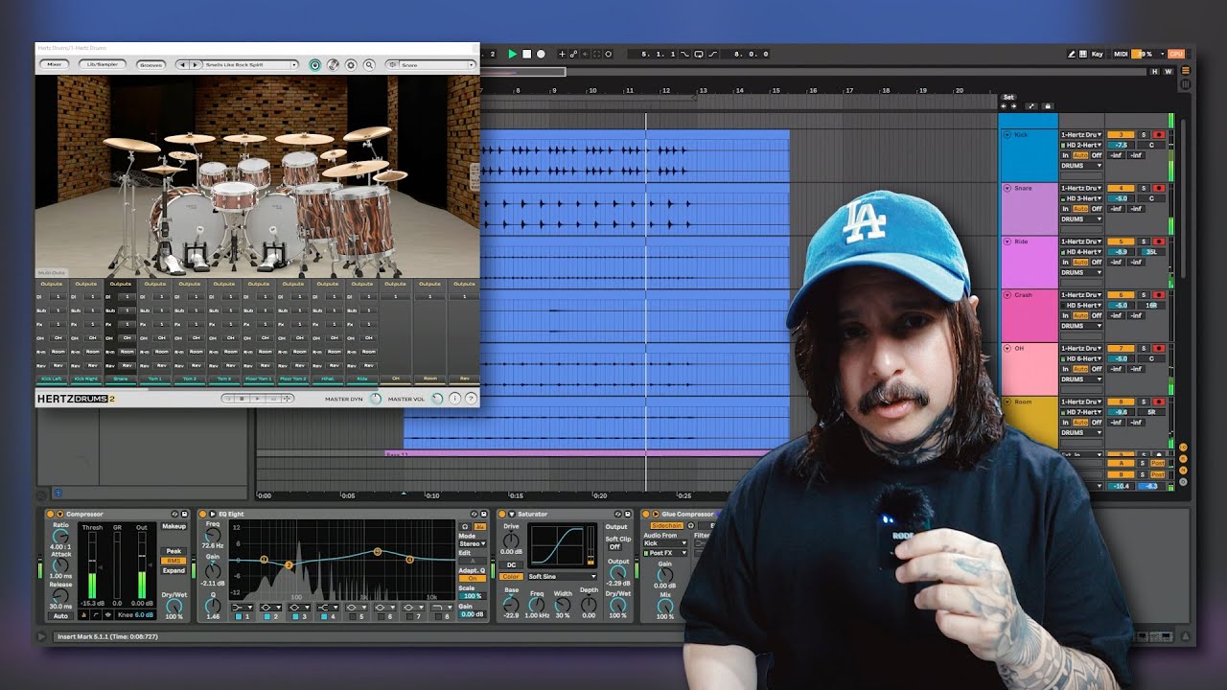1227x690 pixels.
Task: Click the CPU load indicator
Action: coord(1176,55)
